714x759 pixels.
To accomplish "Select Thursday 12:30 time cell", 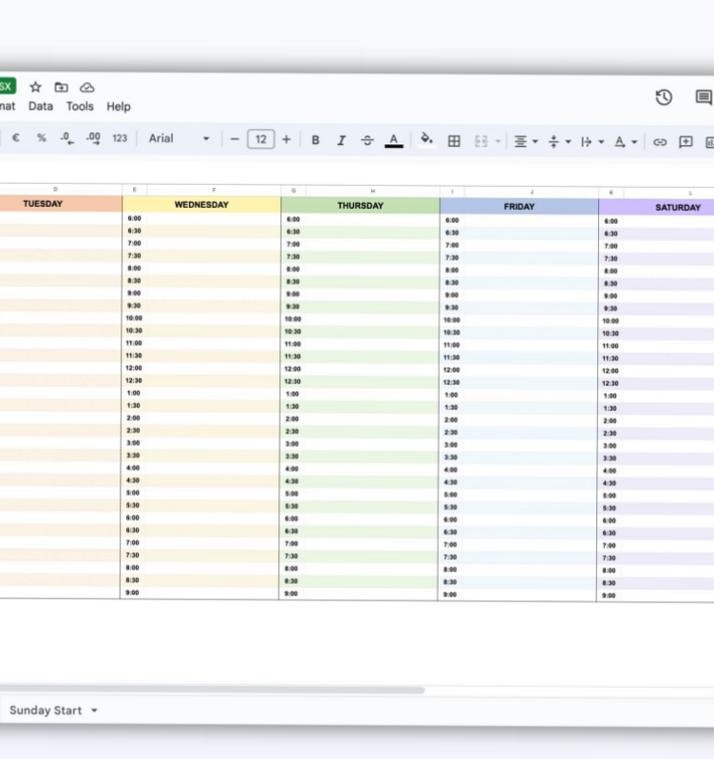I will point(292,381).
